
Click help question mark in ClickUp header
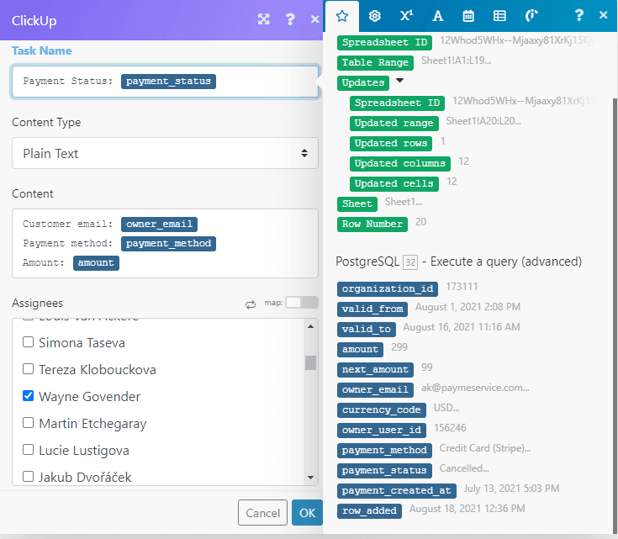(x=290, y=19)
